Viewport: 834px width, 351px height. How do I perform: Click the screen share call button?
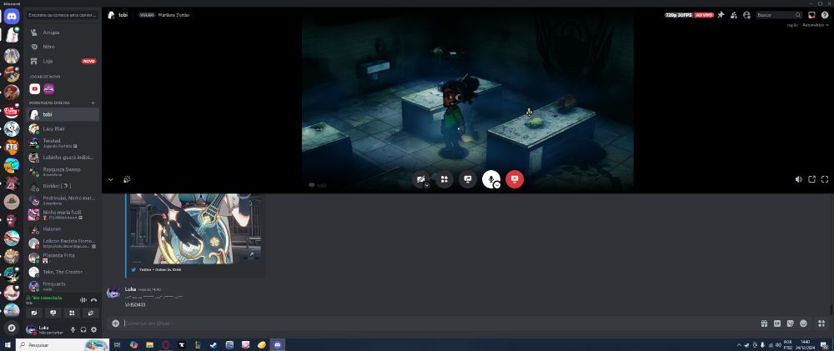(x=468, y=179)
